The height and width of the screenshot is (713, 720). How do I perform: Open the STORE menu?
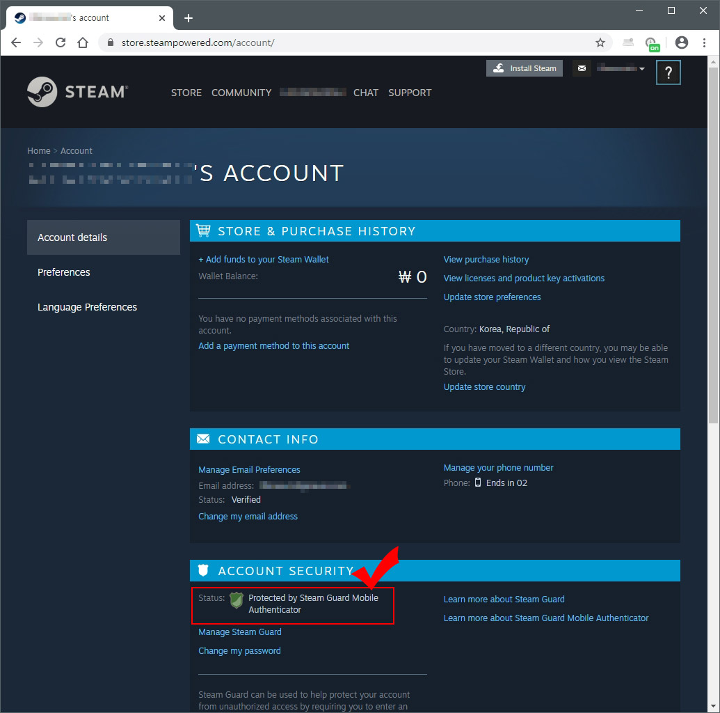coord(186,93)
